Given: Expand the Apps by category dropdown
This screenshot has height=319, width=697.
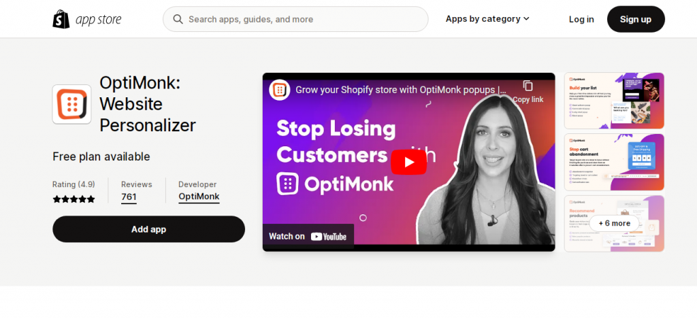Looking at the screenshot, I should (x=487, y=18).
